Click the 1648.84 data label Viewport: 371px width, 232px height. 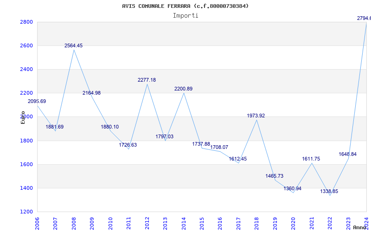click(x=347, y=155)
